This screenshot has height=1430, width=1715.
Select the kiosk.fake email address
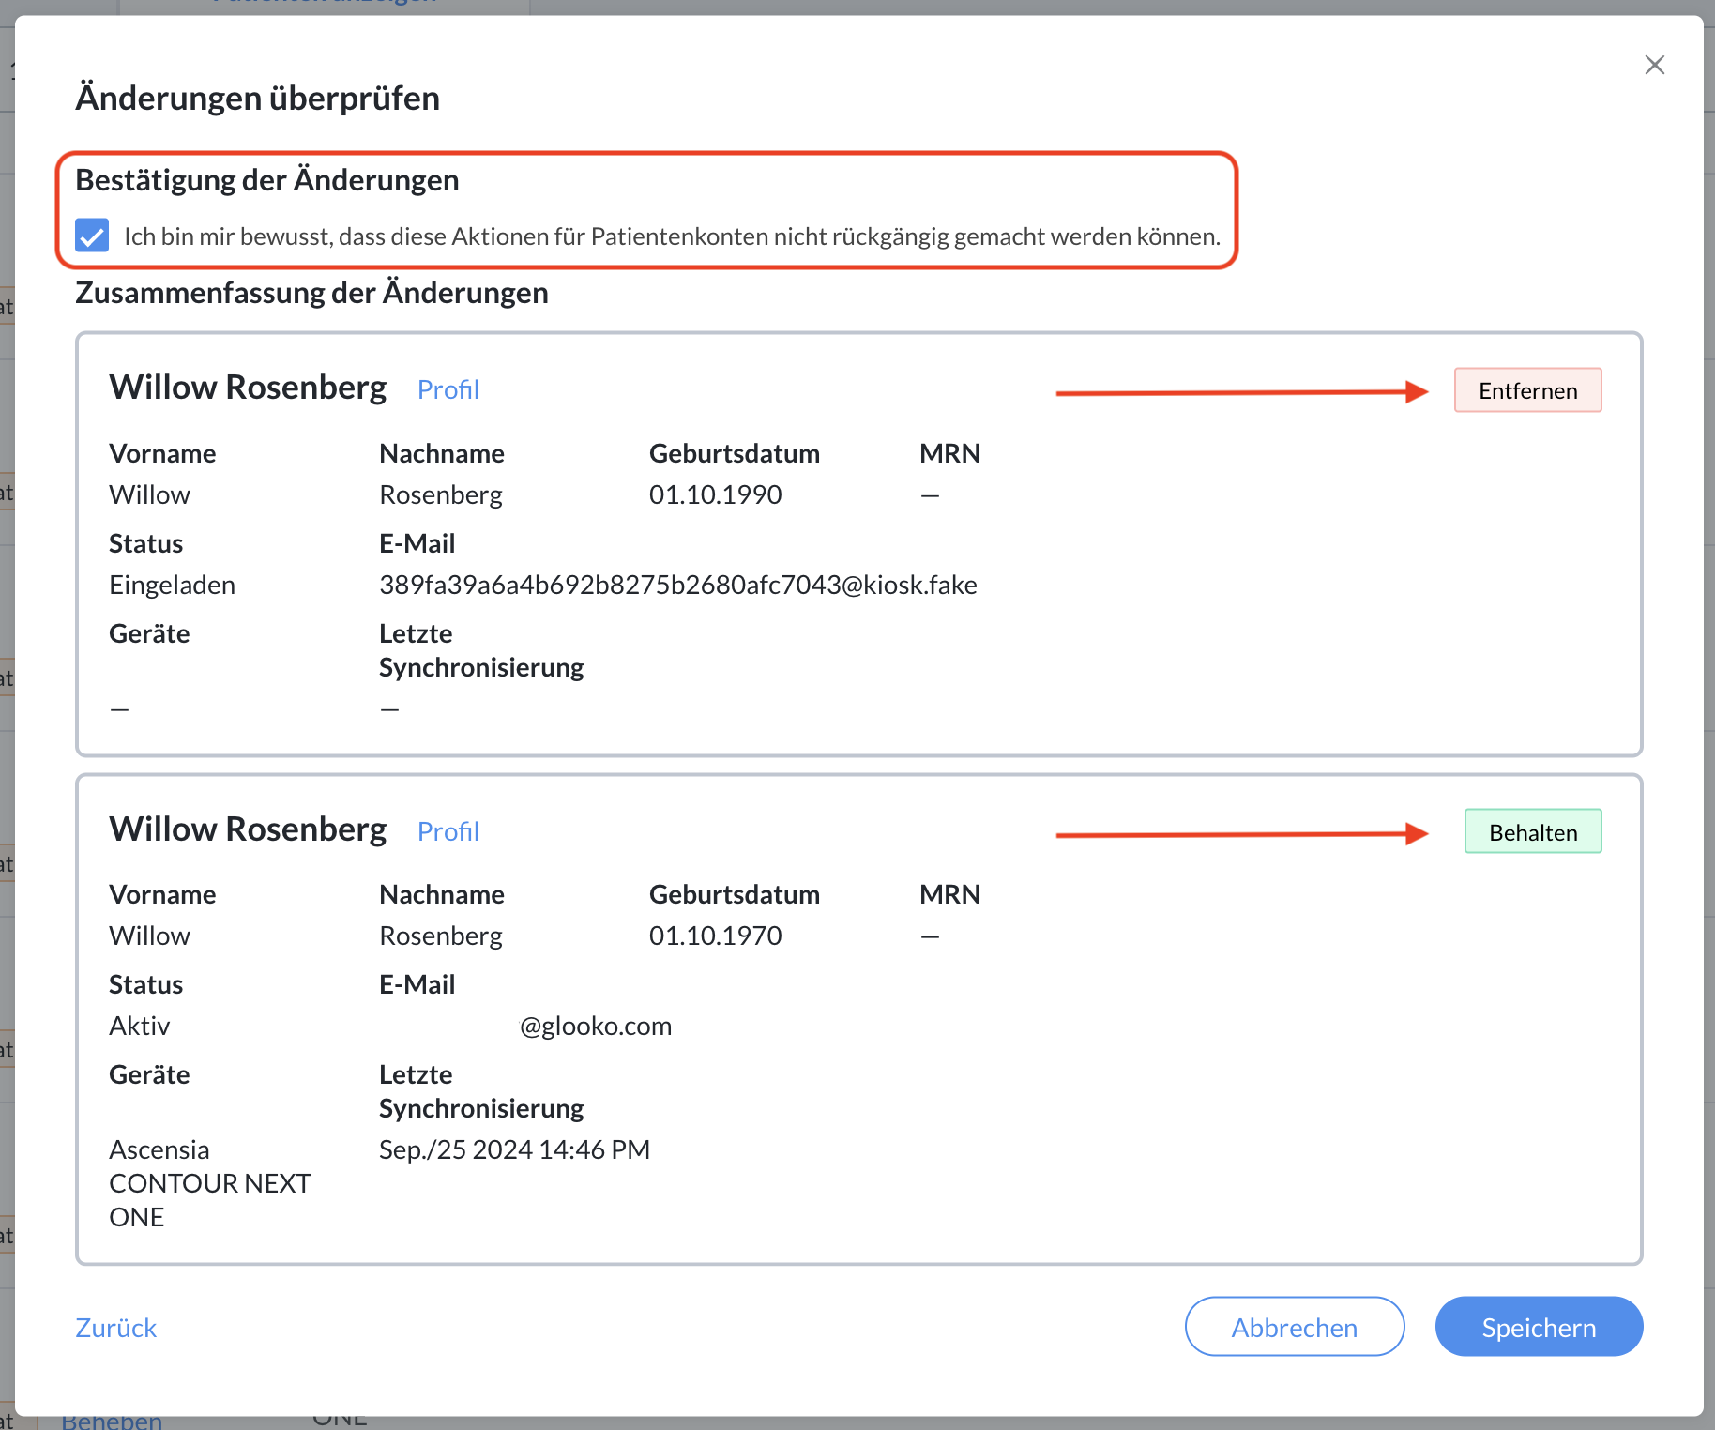[677, 585]
